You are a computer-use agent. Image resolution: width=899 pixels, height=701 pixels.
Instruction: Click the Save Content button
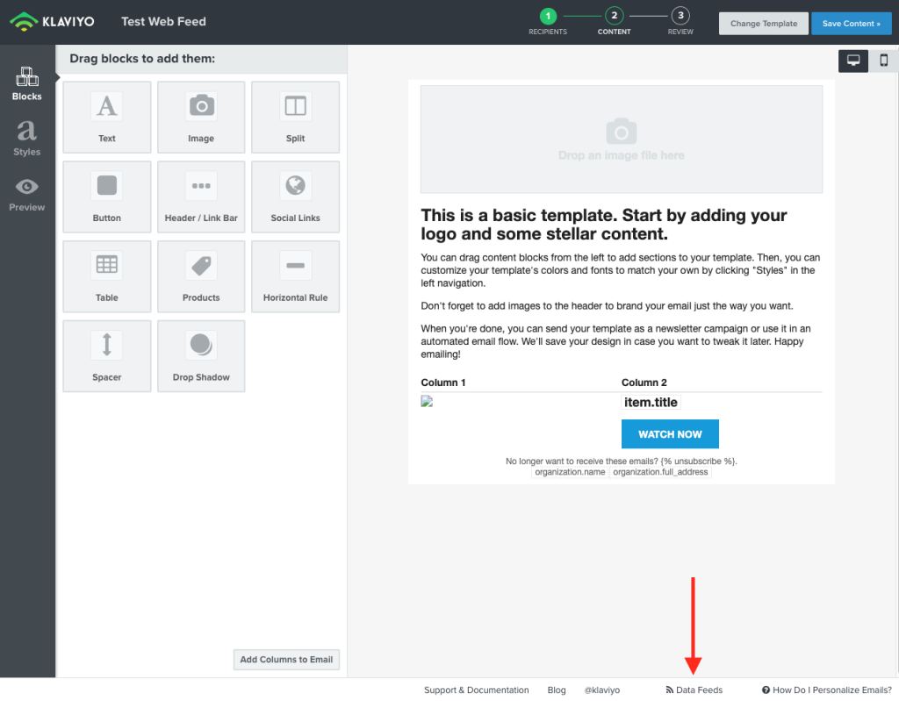[852, 24]
